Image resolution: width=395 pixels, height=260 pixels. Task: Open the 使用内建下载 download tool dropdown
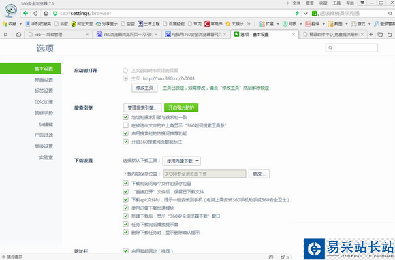pyautogui.click(x=182, y=161)
